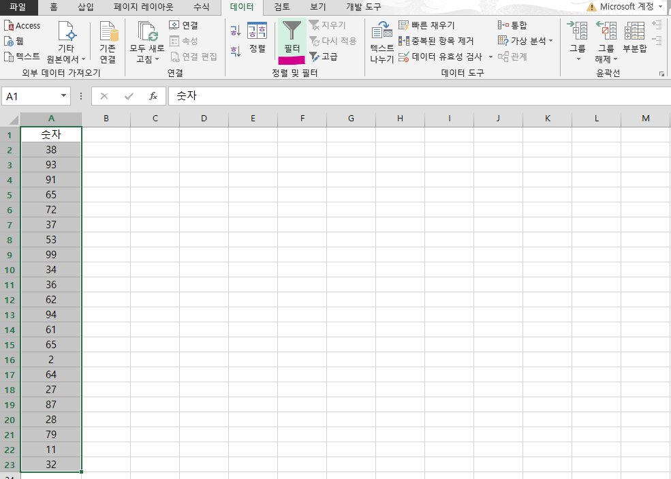The height and width of the screenshot is (479, 671).
Task: Select column M header
Action: (x=646, y=119)
